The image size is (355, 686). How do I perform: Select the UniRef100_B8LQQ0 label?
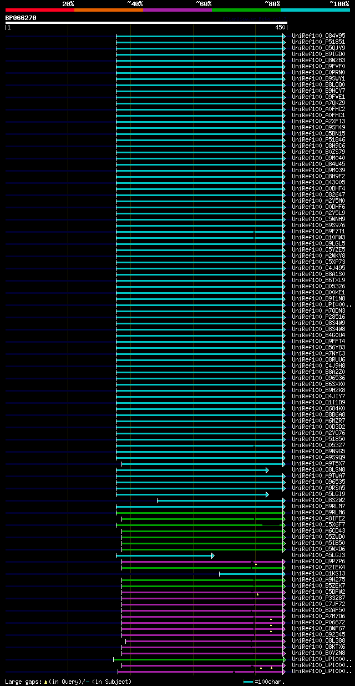click(318, 84)
